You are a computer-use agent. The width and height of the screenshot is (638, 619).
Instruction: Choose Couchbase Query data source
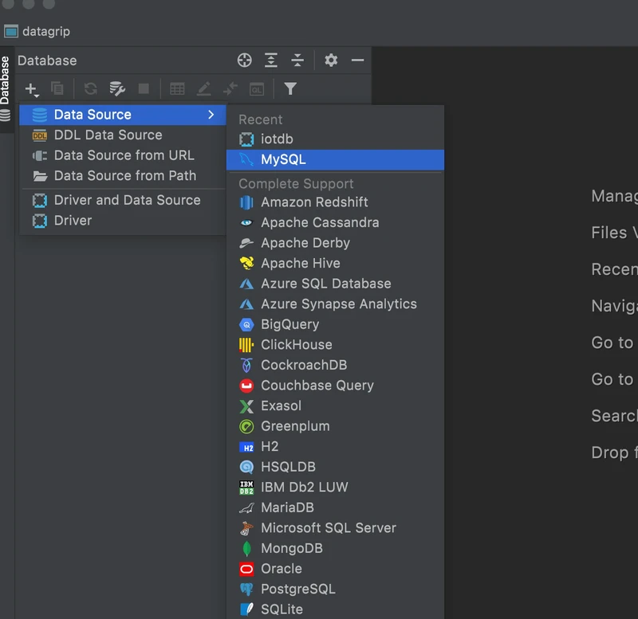point(335,386)
